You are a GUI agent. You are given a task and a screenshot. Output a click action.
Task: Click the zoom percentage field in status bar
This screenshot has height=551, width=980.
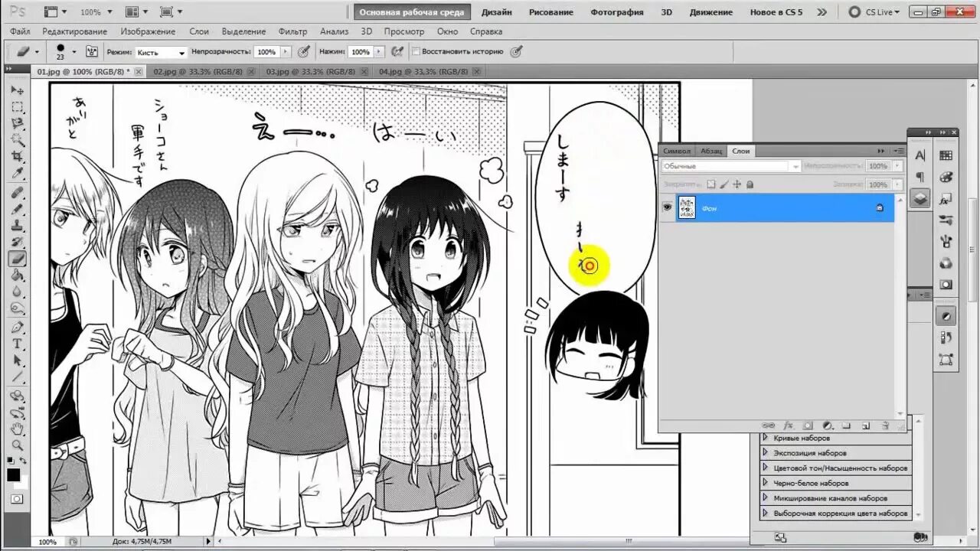[x=47, y=542]
